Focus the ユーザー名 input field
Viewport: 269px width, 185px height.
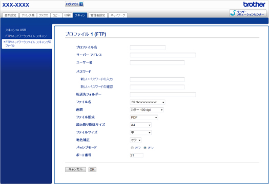(157, 63)
